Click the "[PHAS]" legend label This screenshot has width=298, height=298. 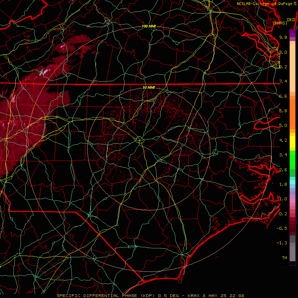pyautogui.click(x=280, y=23)
